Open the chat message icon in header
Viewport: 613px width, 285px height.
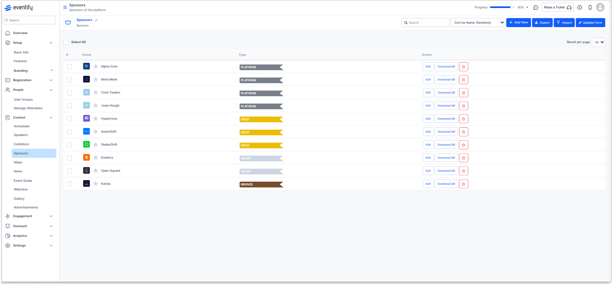click(x=536, y=8)
